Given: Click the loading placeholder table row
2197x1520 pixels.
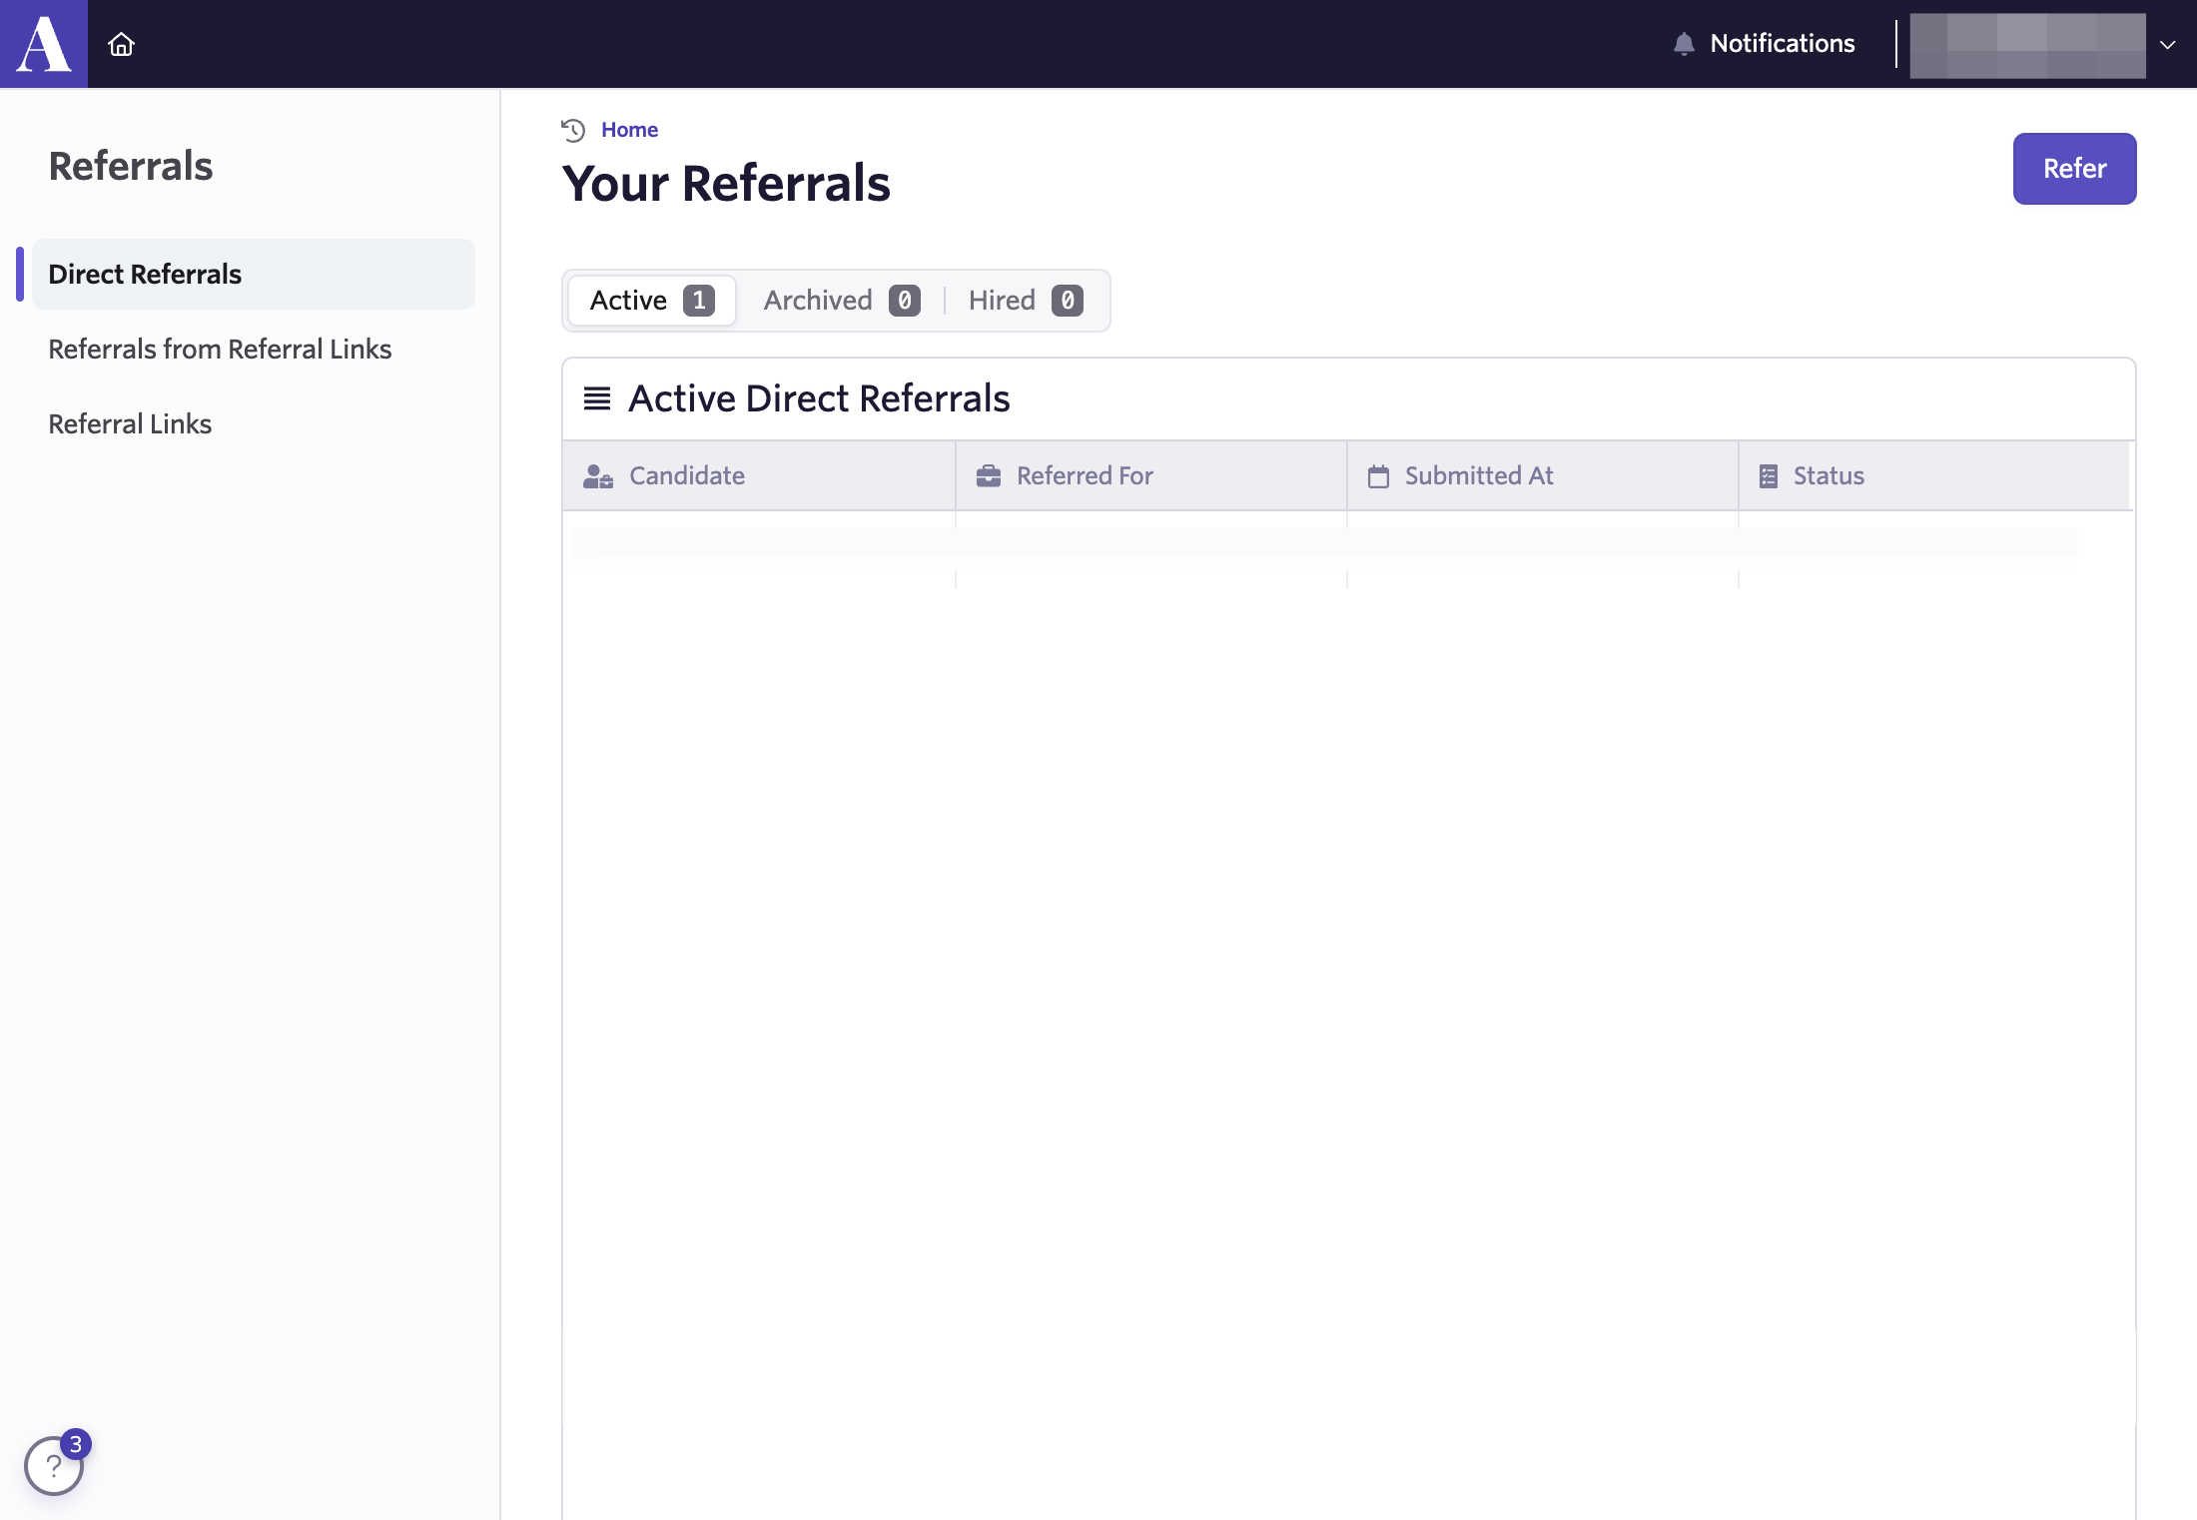Looking at the screenshot, I should pyautogui.click(x=1324, y=542).
